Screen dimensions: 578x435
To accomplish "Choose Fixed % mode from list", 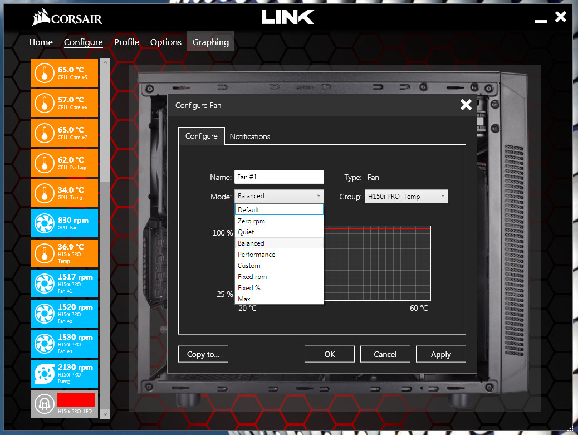I will click(279, 287).
